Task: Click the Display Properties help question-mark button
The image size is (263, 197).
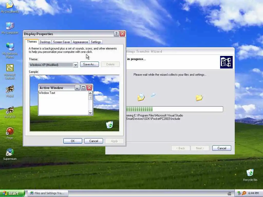Action: coord(116,34)
